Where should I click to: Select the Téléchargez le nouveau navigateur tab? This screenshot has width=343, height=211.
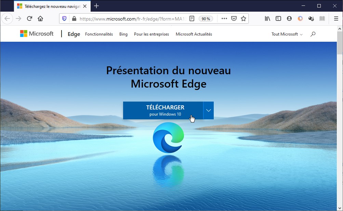pyautogui.click(x=53, y=6)
